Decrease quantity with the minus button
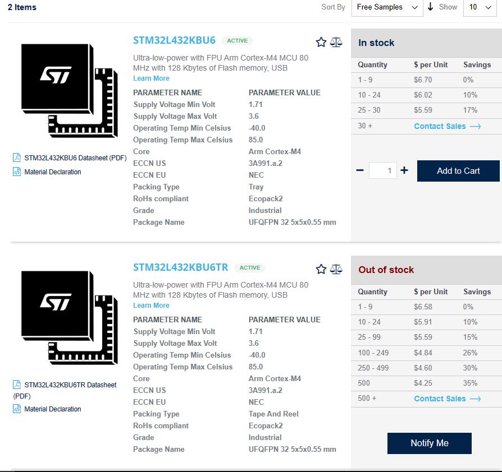502x472 pixels. coord(360,170)
